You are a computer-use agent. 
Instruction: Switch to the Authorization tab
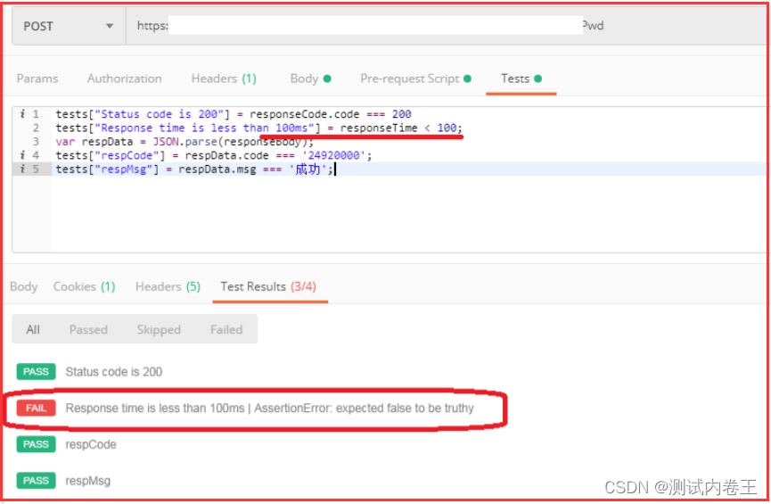125,78
